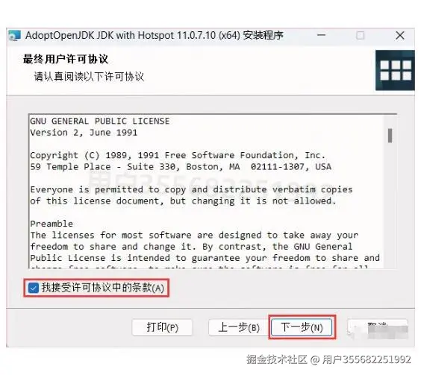Click the 59 Temple Place address line
This screenshot has width=421, height=375.
(181, 166)
